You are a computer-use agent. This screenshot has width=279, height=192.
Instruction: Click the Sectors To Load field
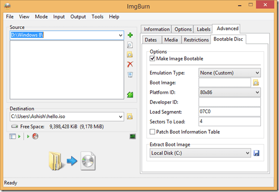pos(230,122)
